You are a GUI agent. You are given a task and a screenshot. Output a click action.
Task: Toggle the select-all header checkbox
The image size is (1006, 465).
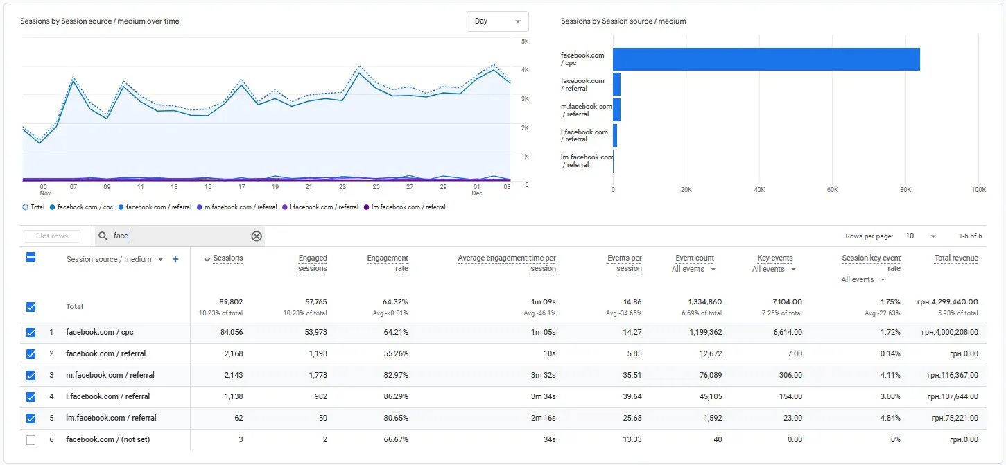[31, 257]
